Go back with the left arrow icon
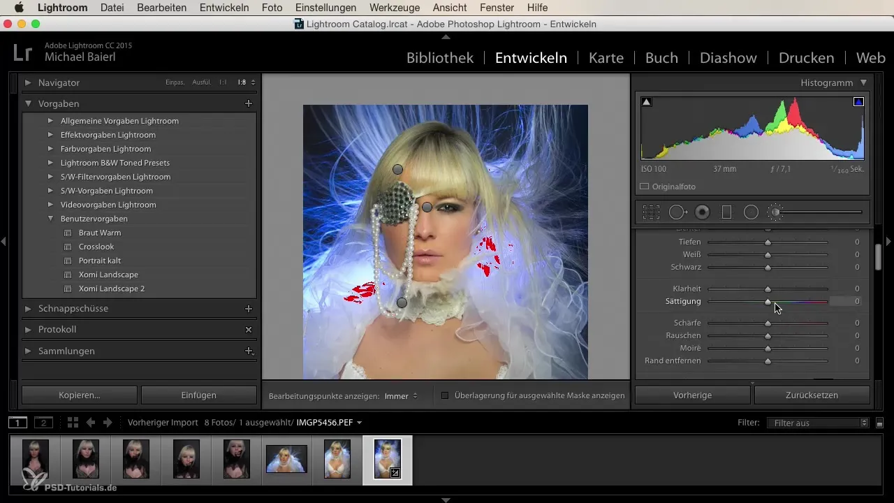Viewport: 894px width, 503px height. (90, 423)
